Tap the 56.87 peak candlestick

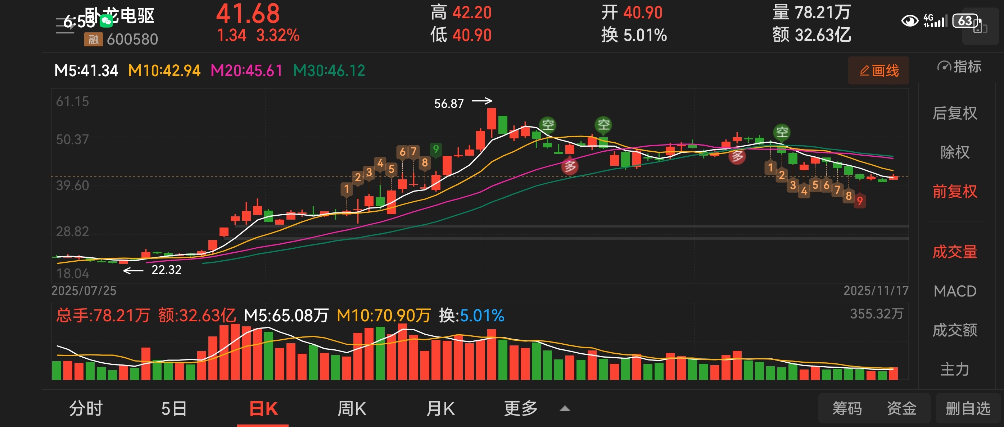tap(492, 119)
